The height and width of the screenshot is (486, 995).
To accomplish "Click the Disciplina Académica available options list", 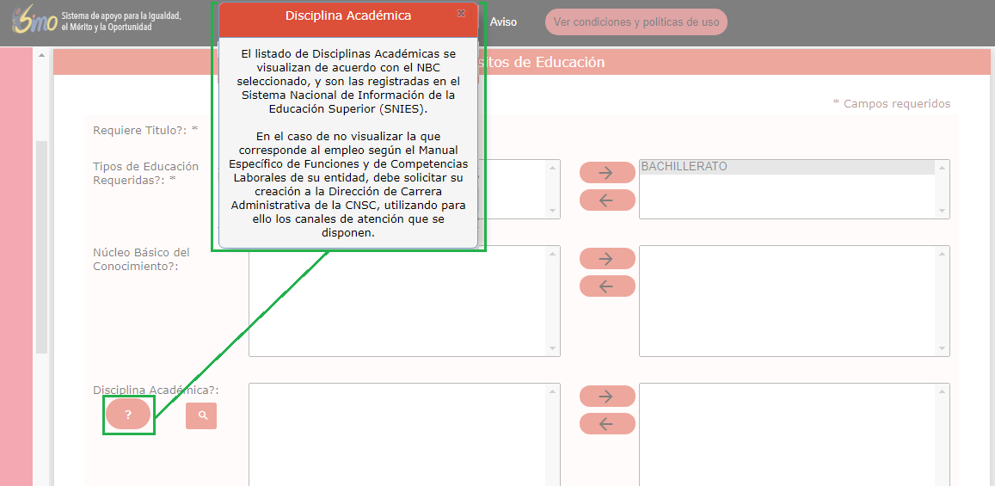I will [x=398, y=434].
